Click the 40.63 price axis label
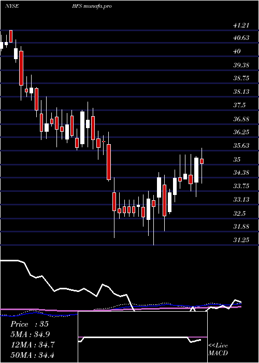 [x=241, y=38]
